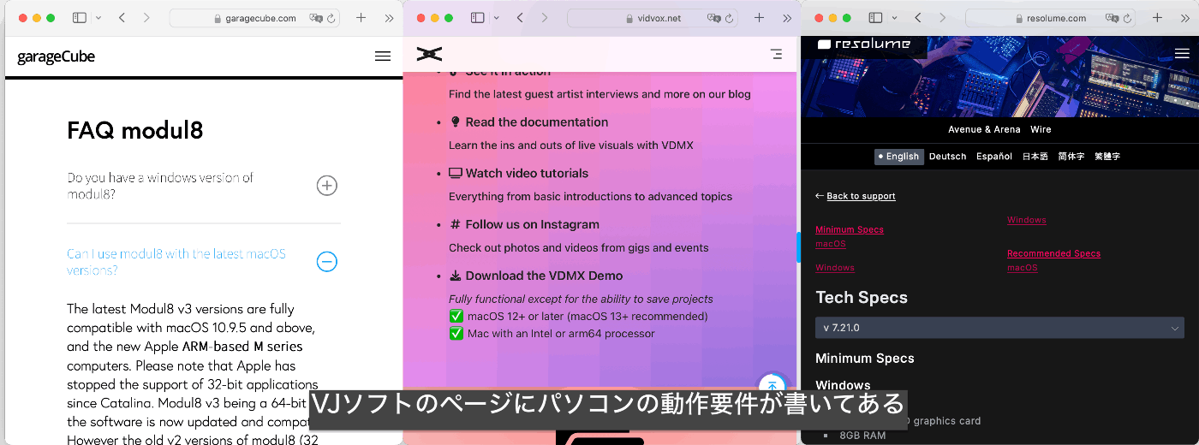
Task: Jump to Minimum Specs link
Action: tap(850, 229)
